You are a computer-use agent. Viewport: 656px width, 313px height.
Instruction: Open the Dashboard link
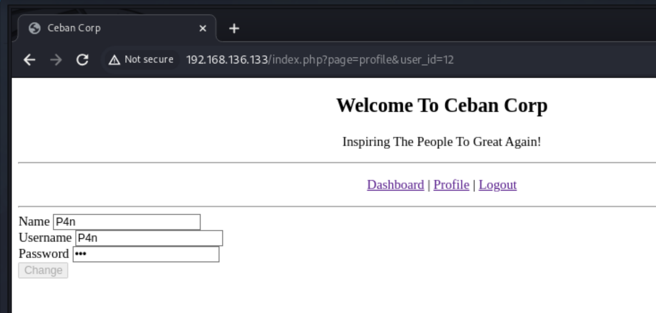395,185
